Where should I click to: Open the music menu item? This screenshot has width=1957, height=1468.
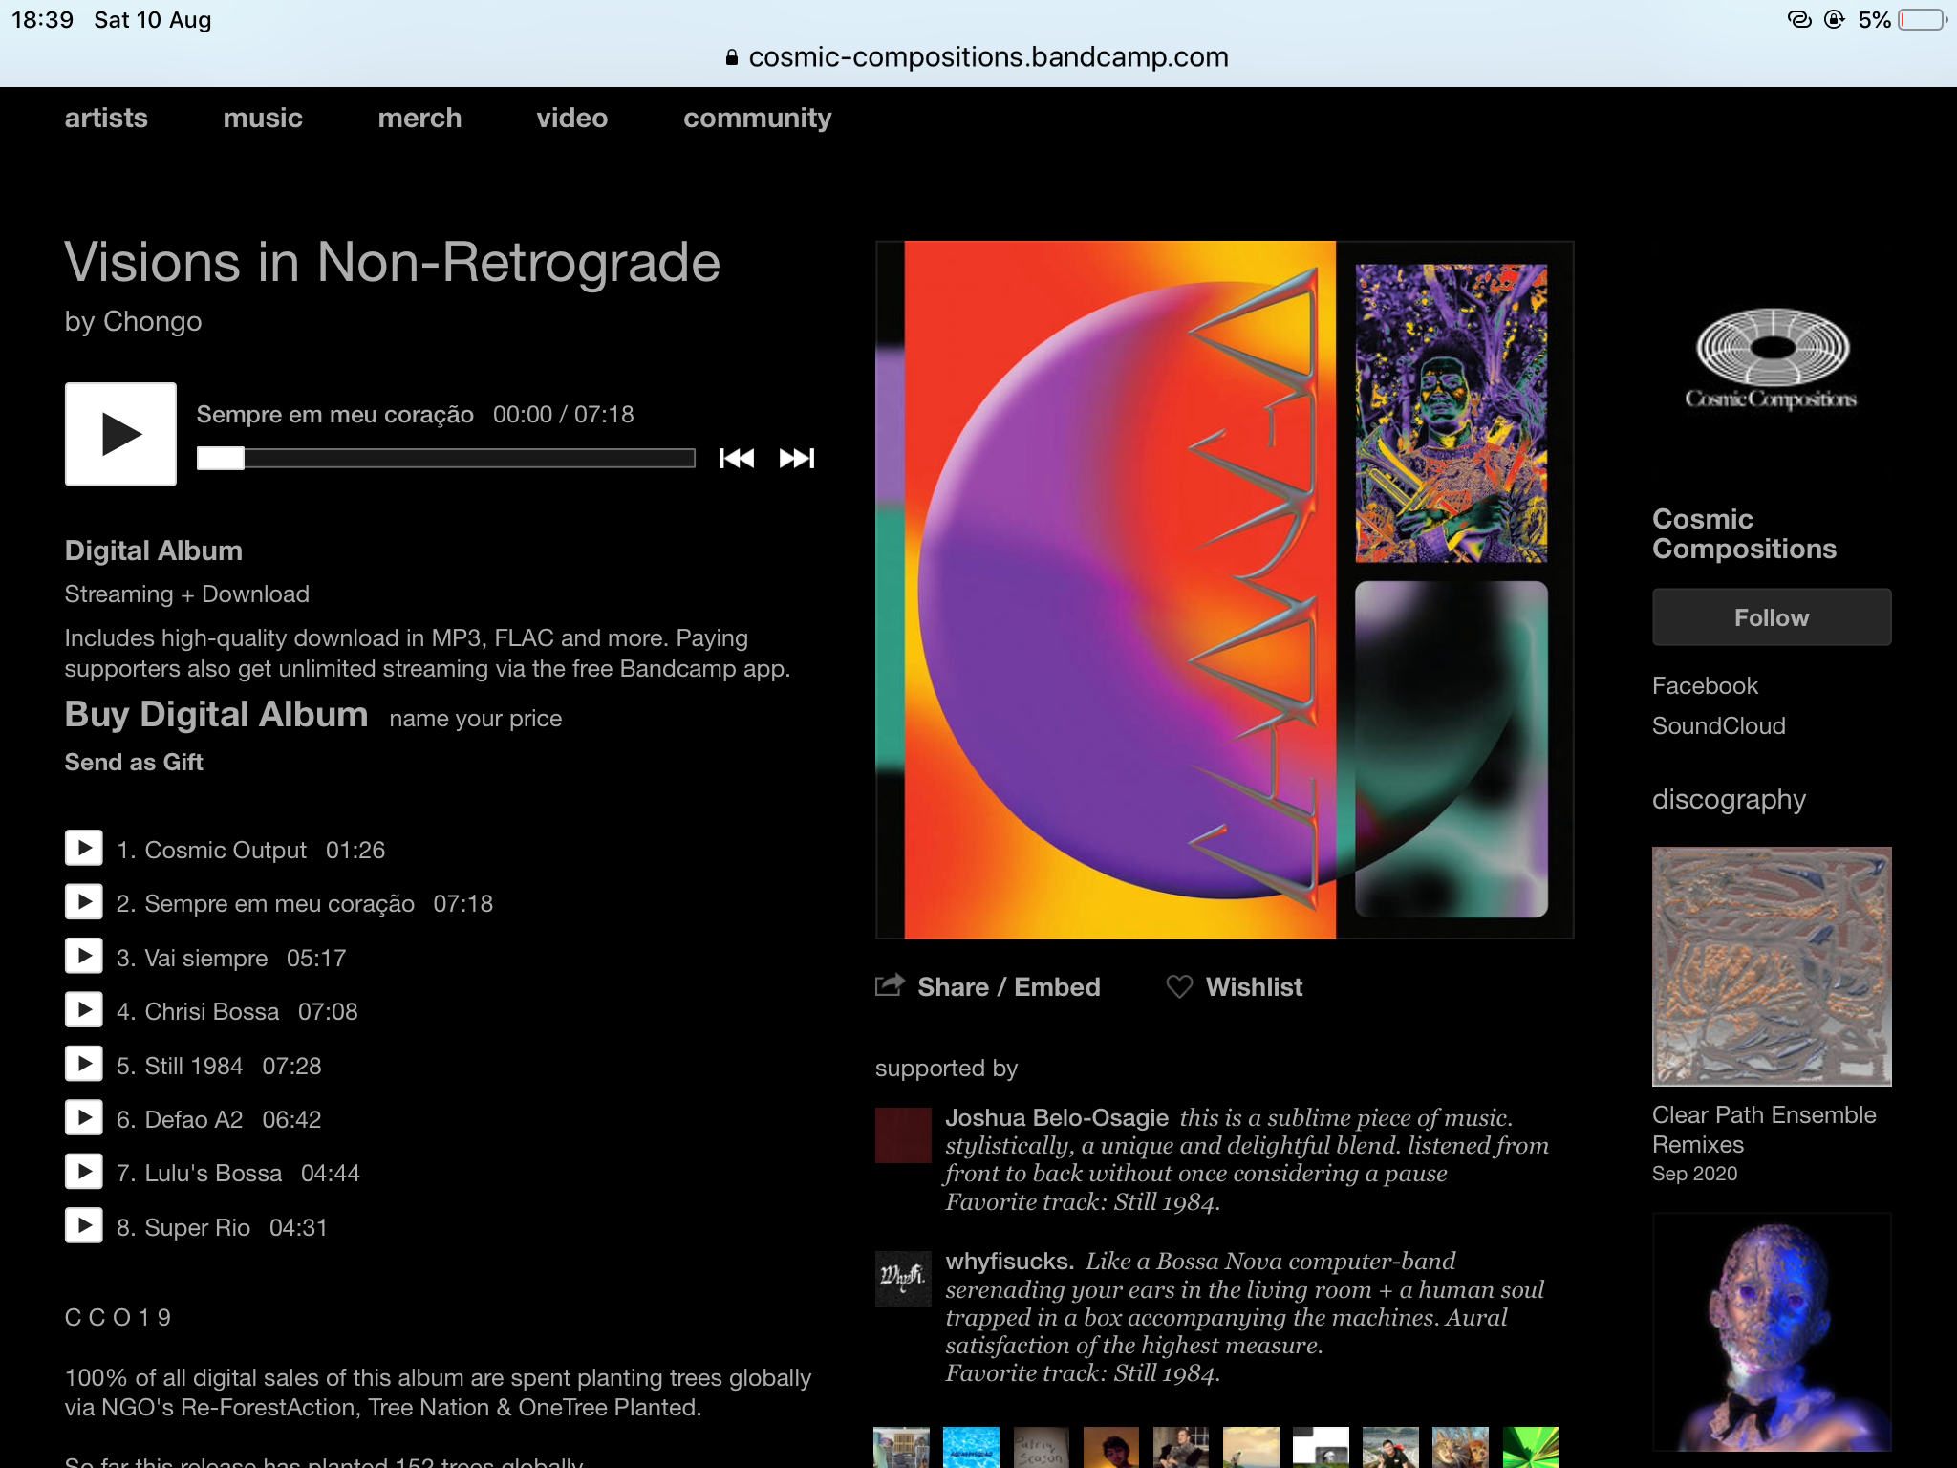click(263, 118)
